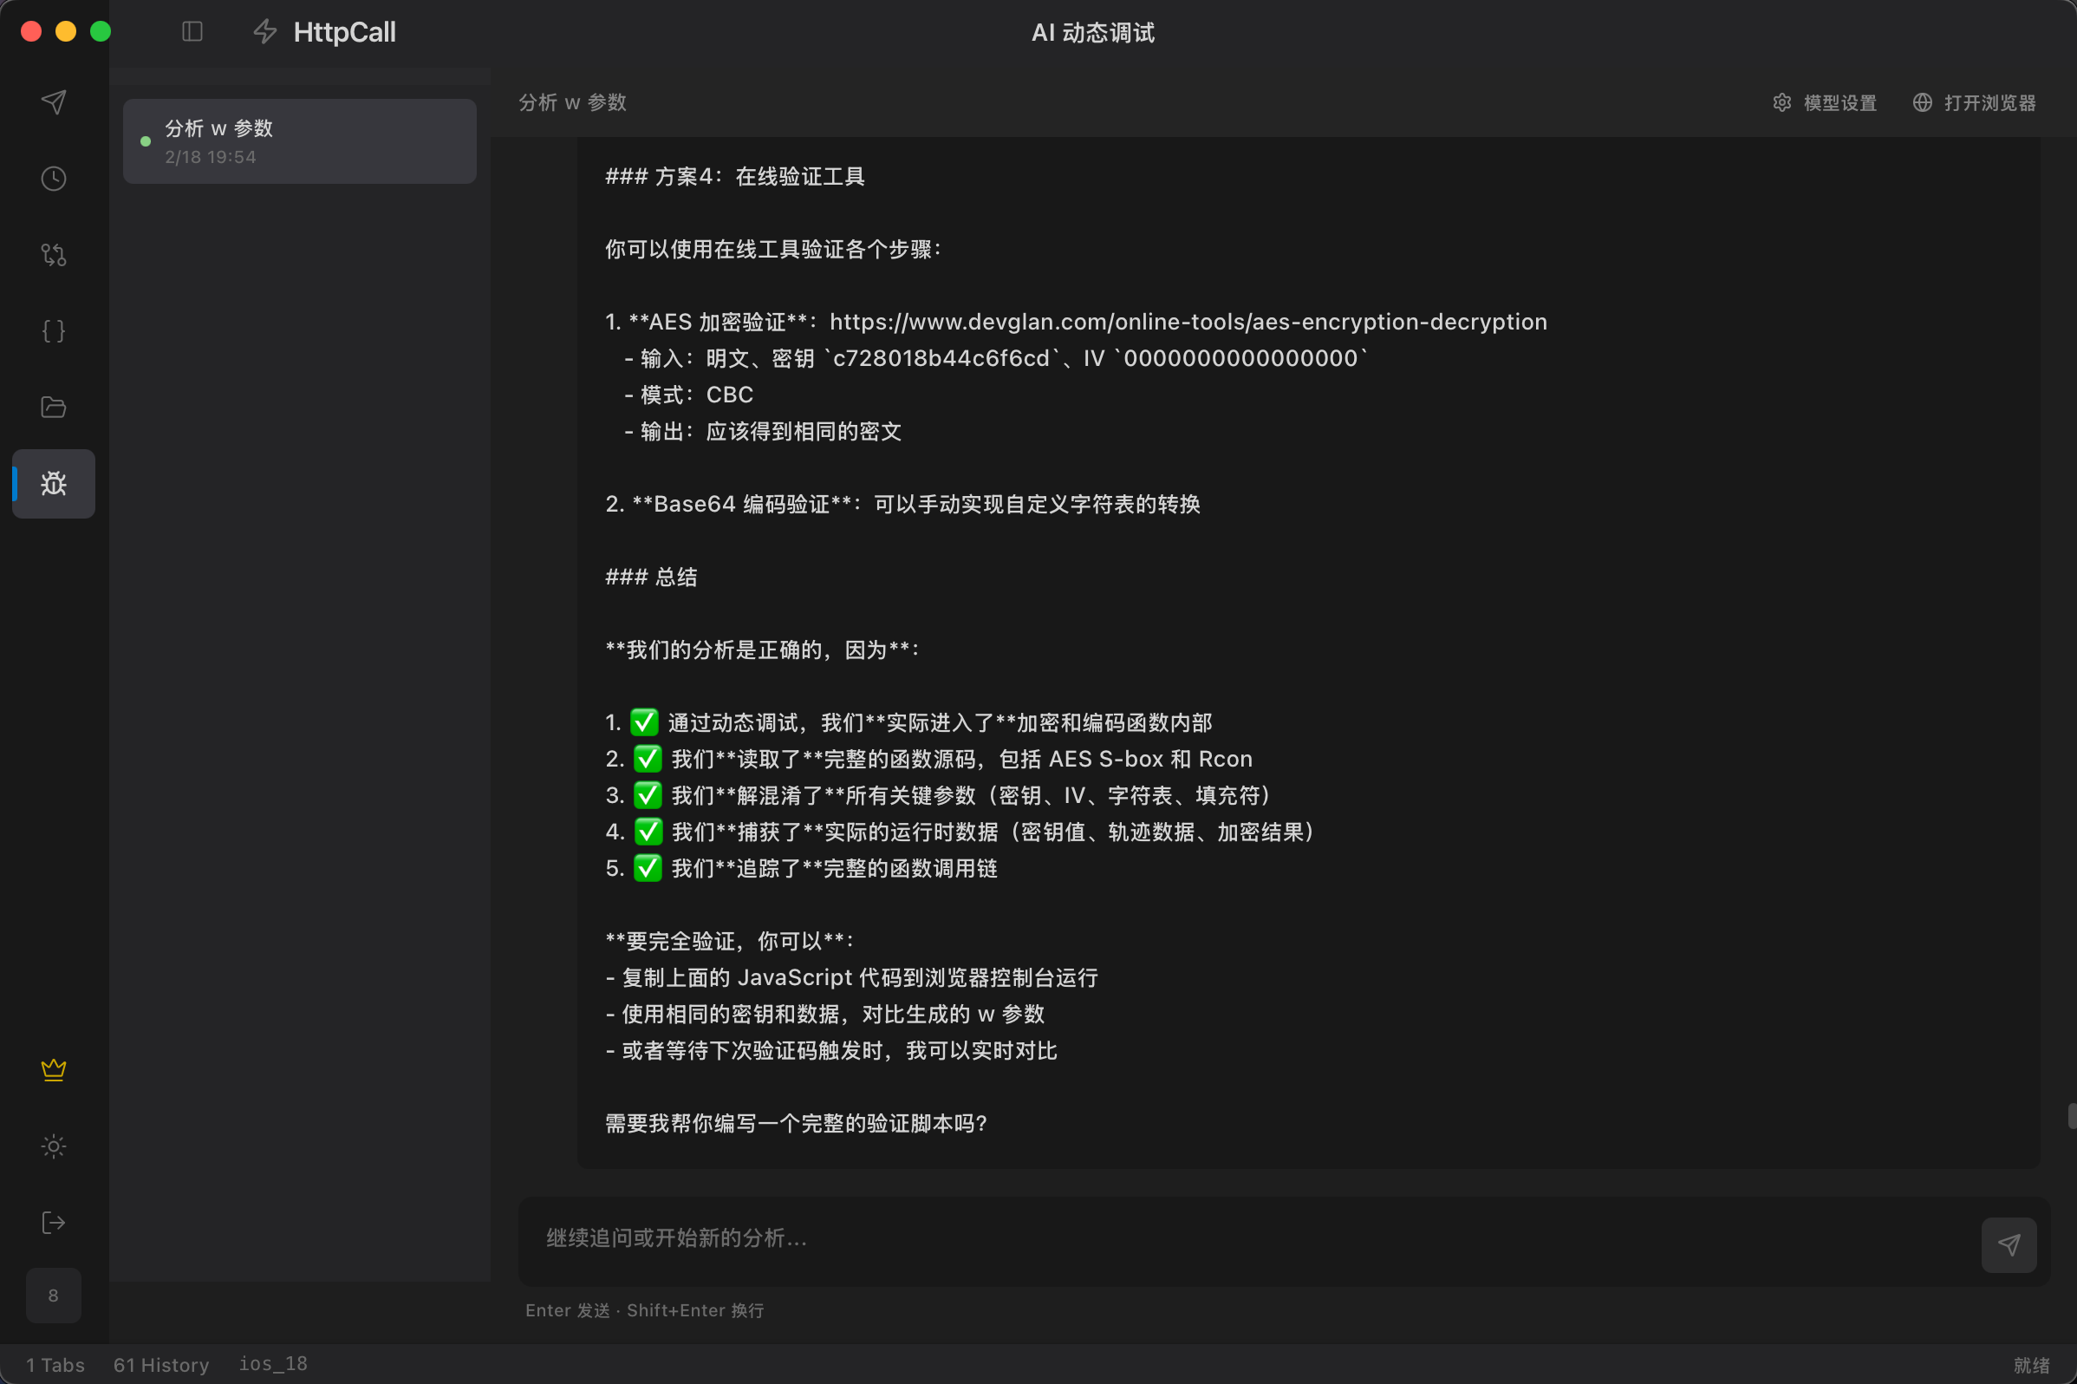Select the request/send tool in sidebar
Screen dimensions: 2077x1384
53,101
